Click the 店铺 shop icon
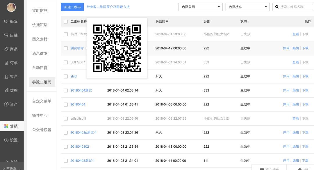The height and width of the screenshot is (170, 314). pos(6,35)
